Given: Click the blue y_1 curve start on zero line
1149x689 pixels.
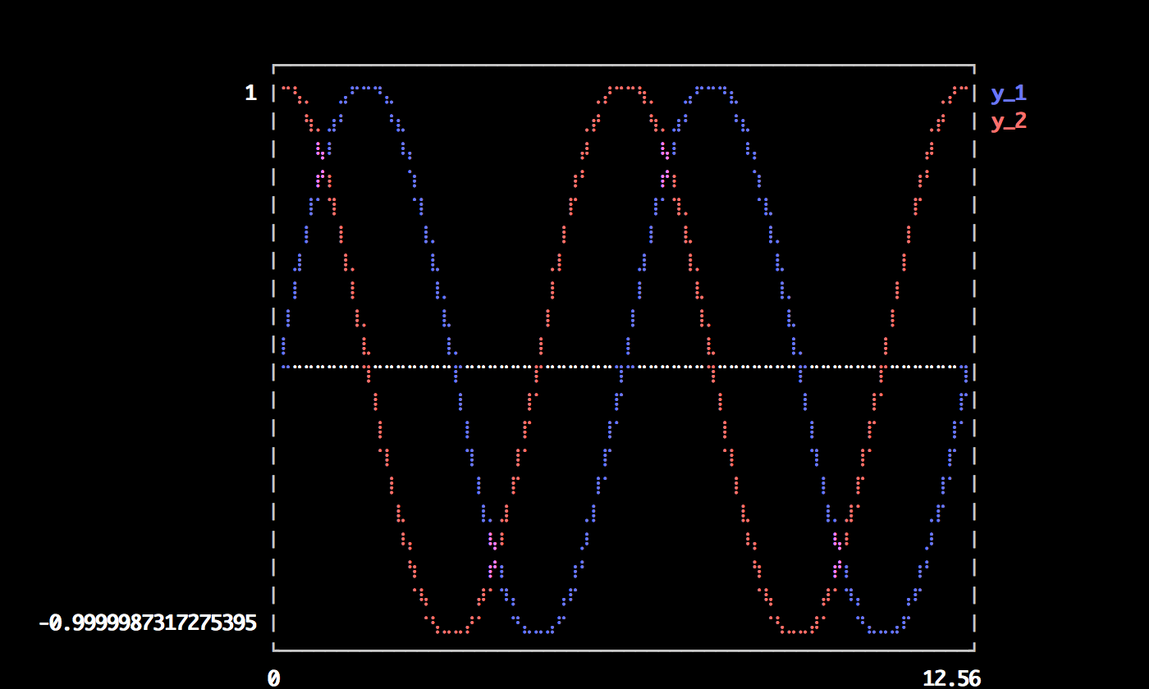Looking at the screenshot, I should point(284,366).
